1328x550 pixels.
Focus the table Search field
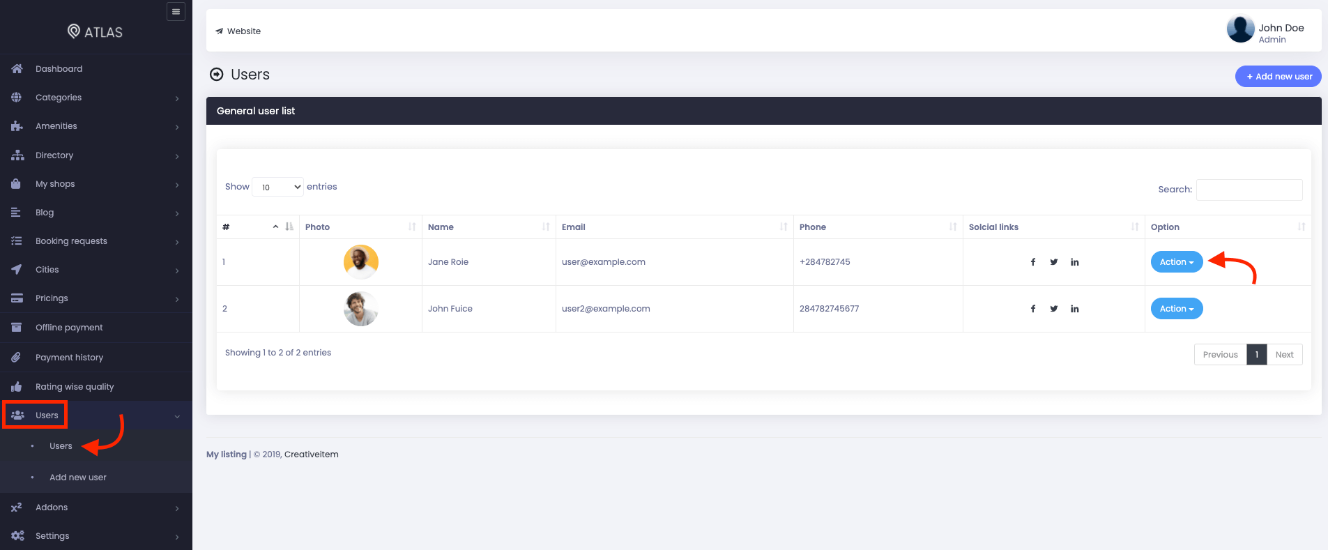click(x=1249, y=190)
